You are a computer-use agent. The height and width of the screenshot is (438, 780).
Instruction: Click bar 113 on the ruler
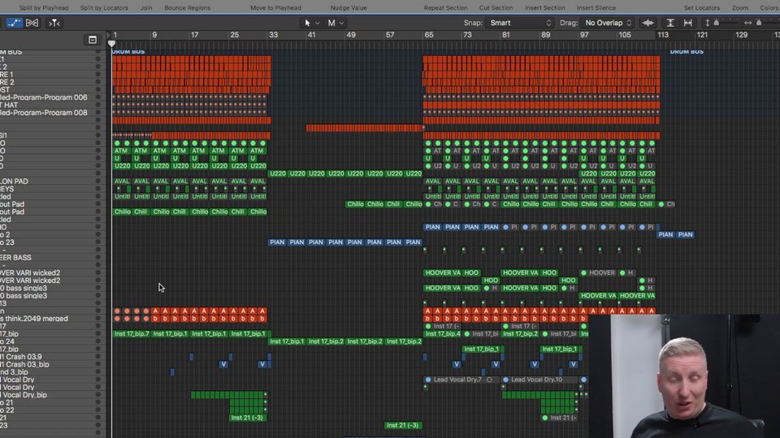pyautogui.click(x=663, y=35)
